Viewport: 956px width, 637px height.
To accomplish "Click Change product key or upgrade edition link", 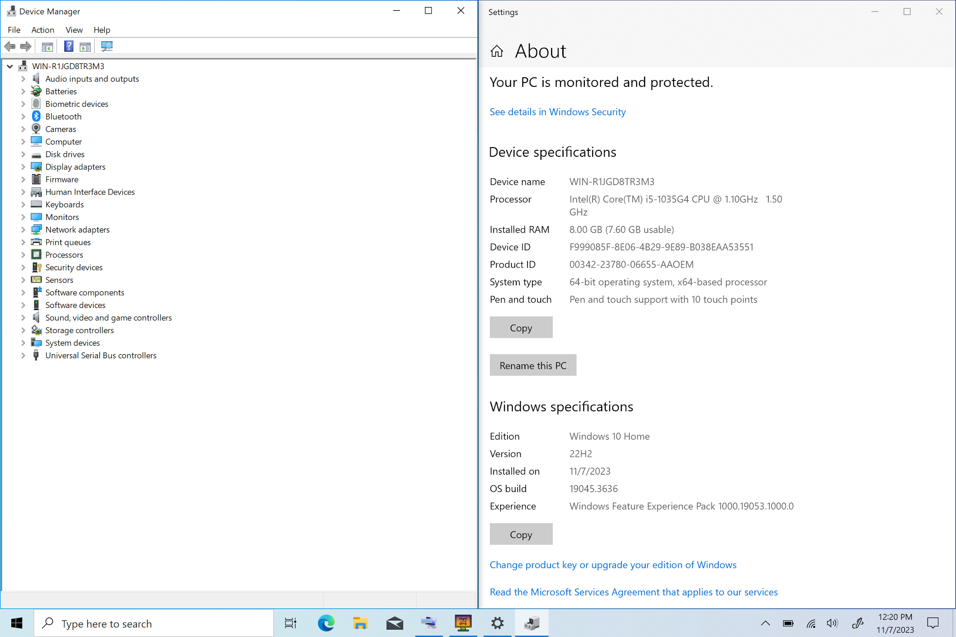I will 613,565.
